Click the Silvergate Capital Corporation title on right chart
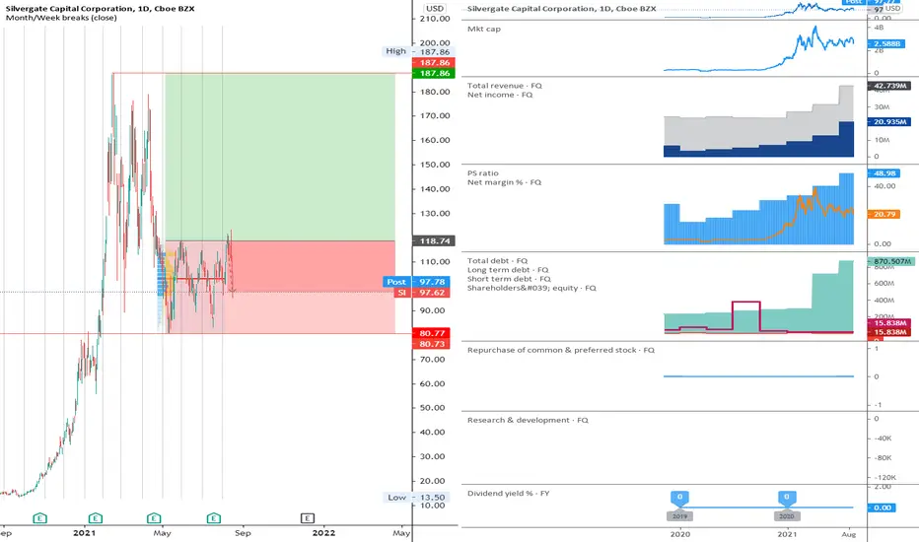 [x=561, y=9]
